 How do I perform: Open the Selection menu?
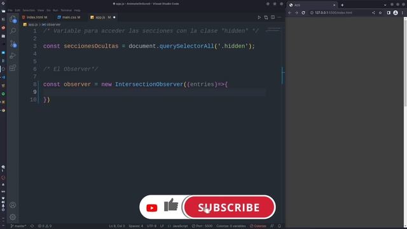[29, 10]
